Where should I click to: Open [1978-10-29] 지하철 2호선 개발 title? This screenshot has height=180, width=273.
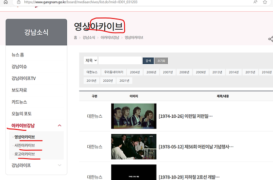[189, 177]
